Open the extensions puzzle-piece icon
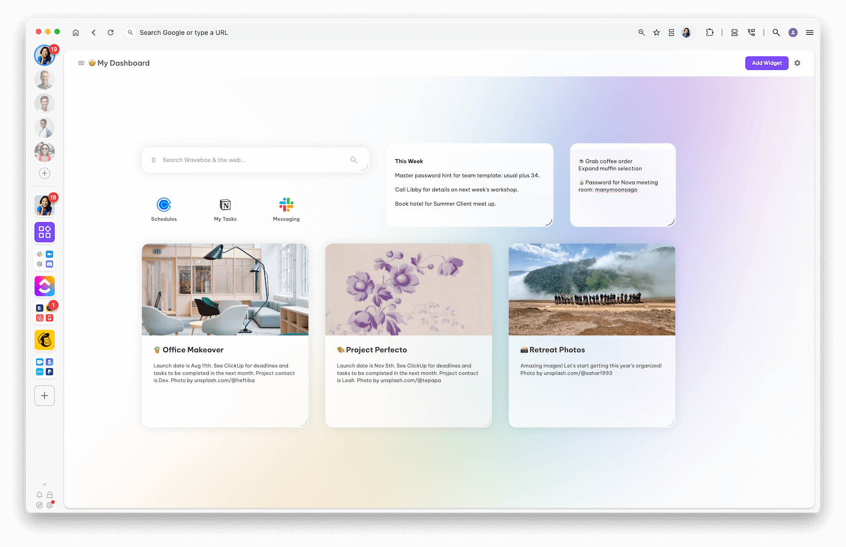846x547 pixels. click(709, 33)
